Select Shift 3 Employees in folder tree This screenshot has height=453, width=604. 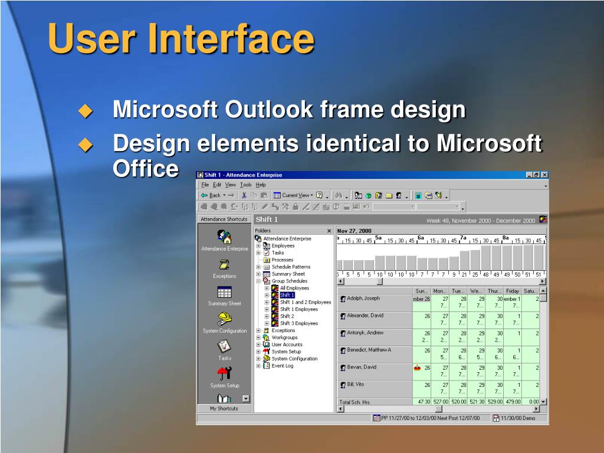tap(299, 324)
